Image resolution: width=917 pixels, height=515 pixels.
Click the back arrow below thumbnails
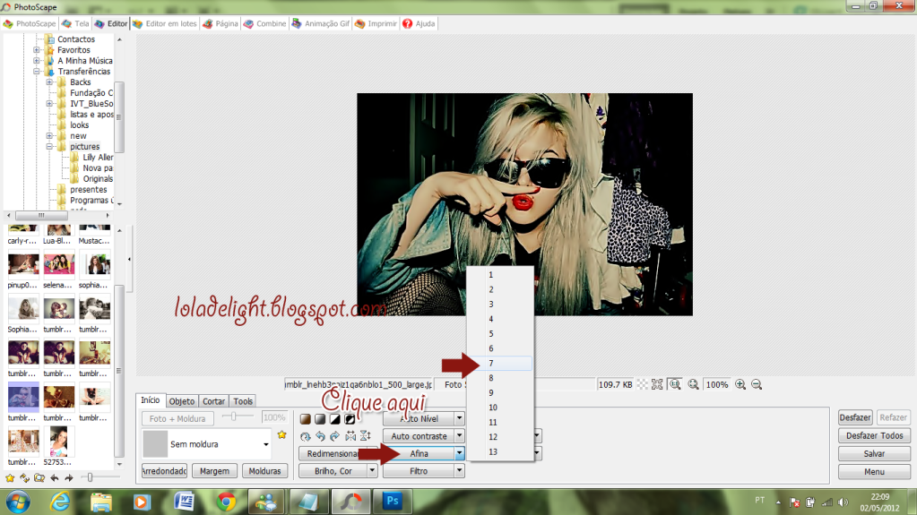coord(55,477)
